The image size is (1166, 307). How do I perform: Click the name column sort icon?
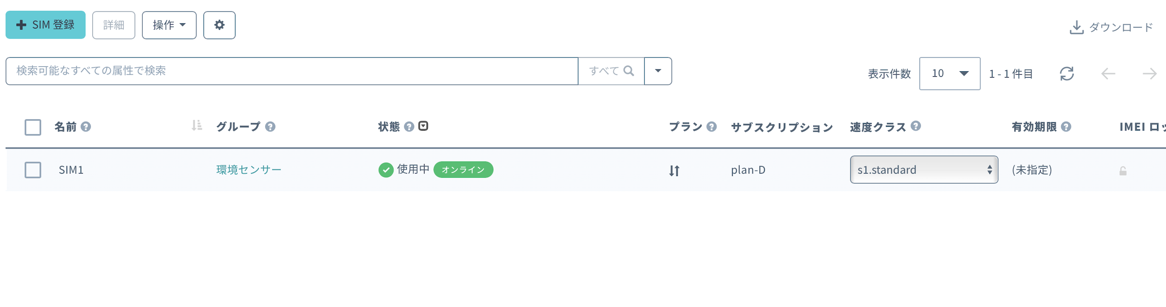(x=196, y=126)
